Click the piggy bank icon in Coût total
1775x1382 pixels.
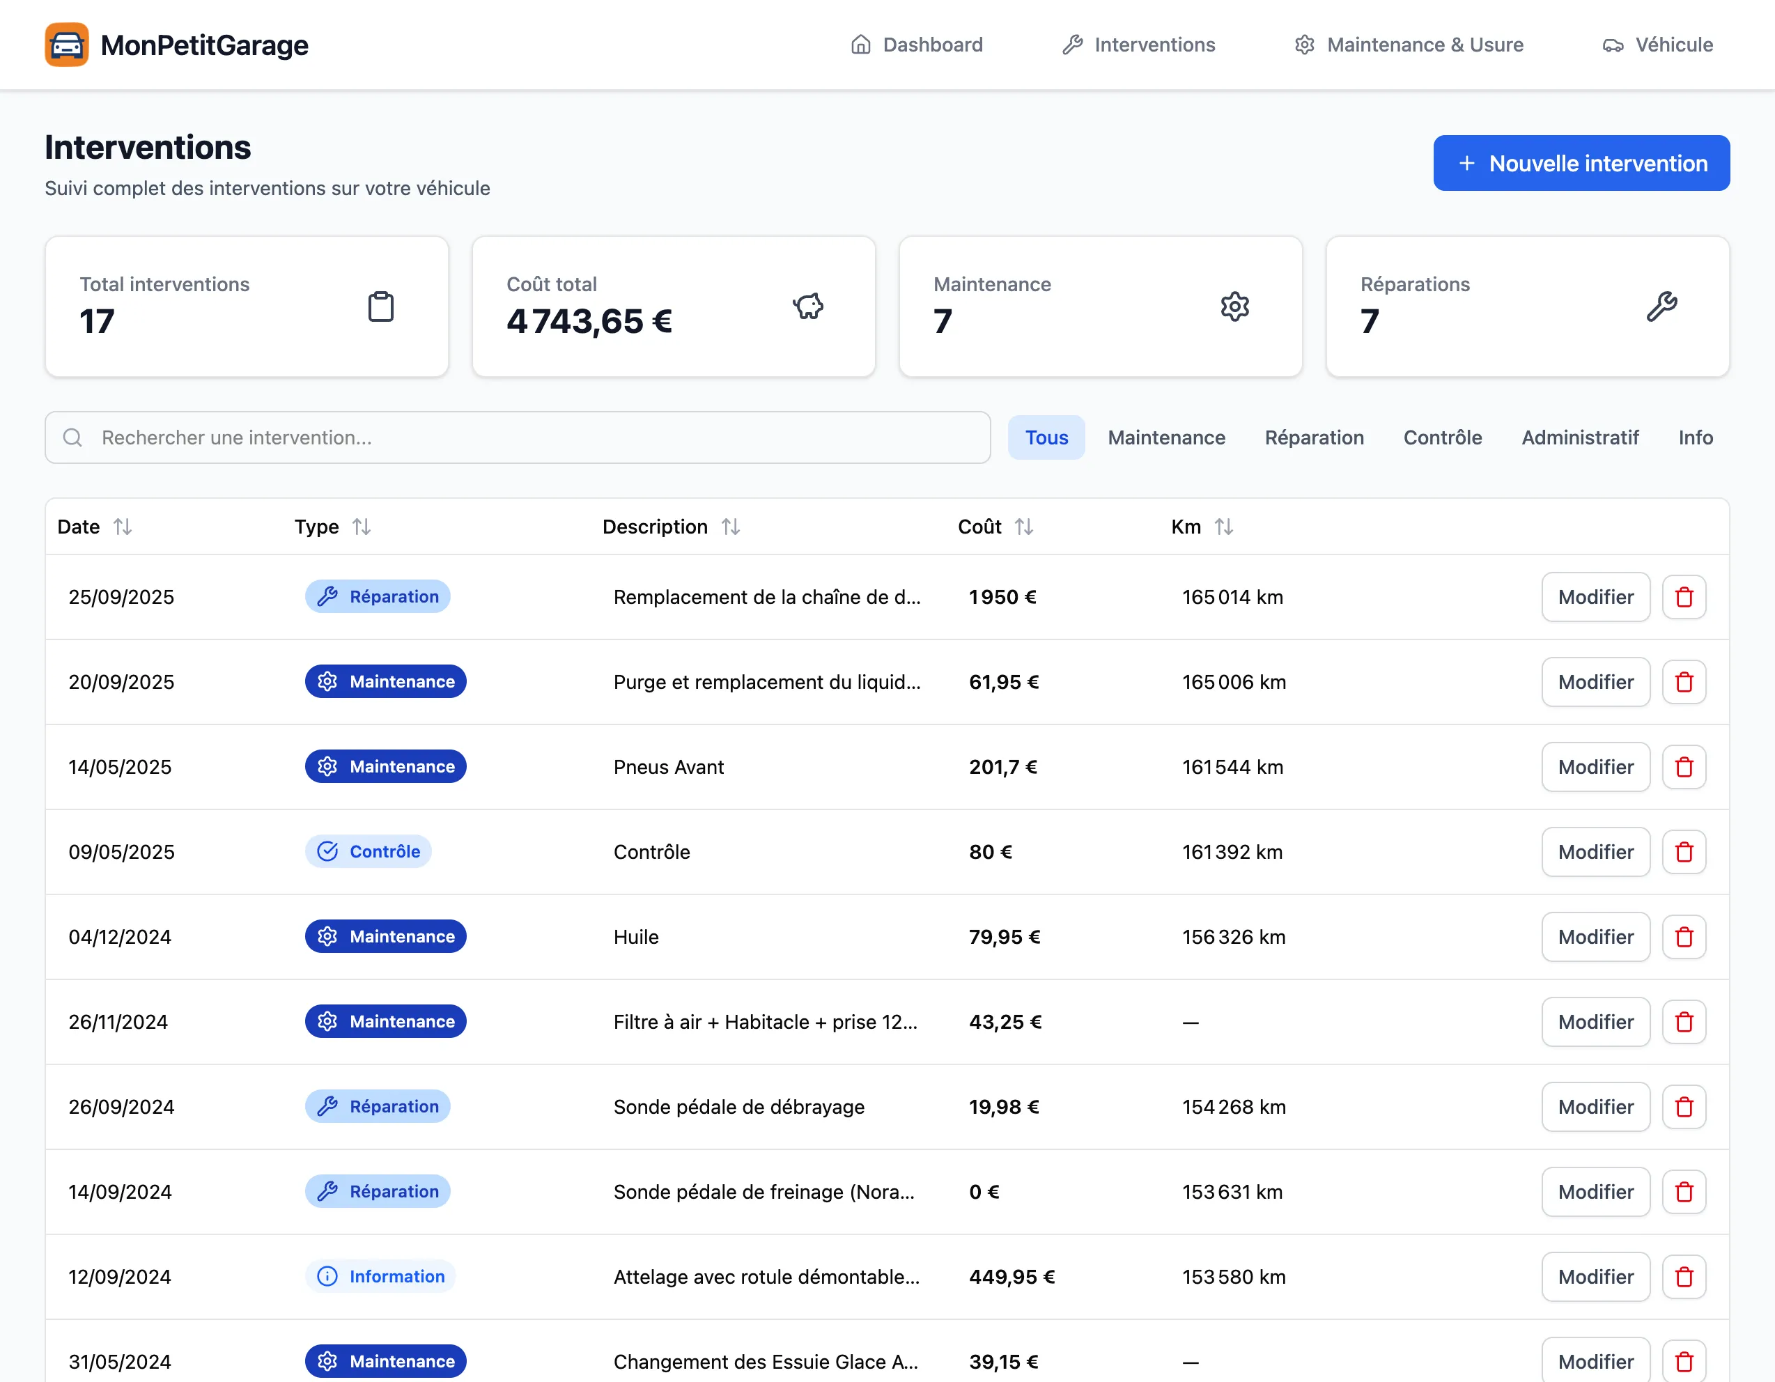tap(808, 306)
